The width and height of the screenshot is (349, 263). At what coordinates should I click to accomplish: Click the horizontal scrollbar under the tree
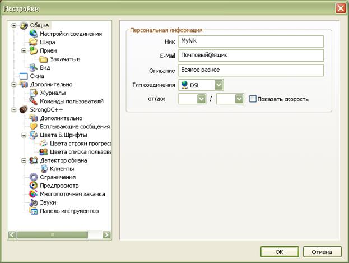59,234
